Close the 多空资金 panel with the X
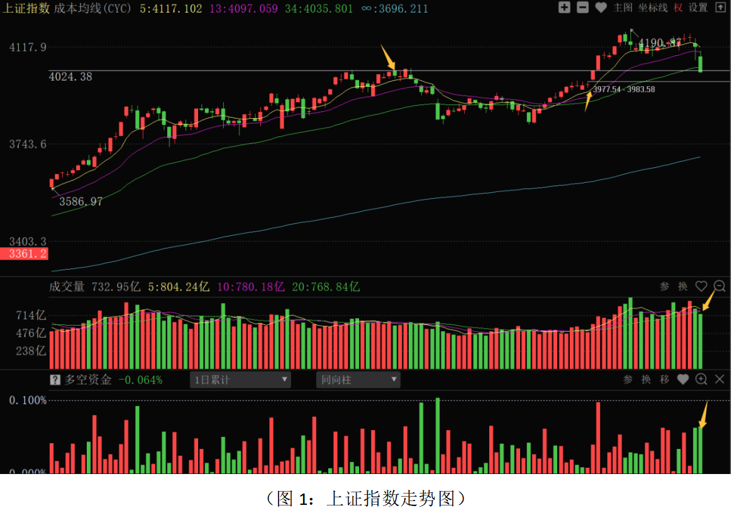The image size is (732, 513). point(720,379)
